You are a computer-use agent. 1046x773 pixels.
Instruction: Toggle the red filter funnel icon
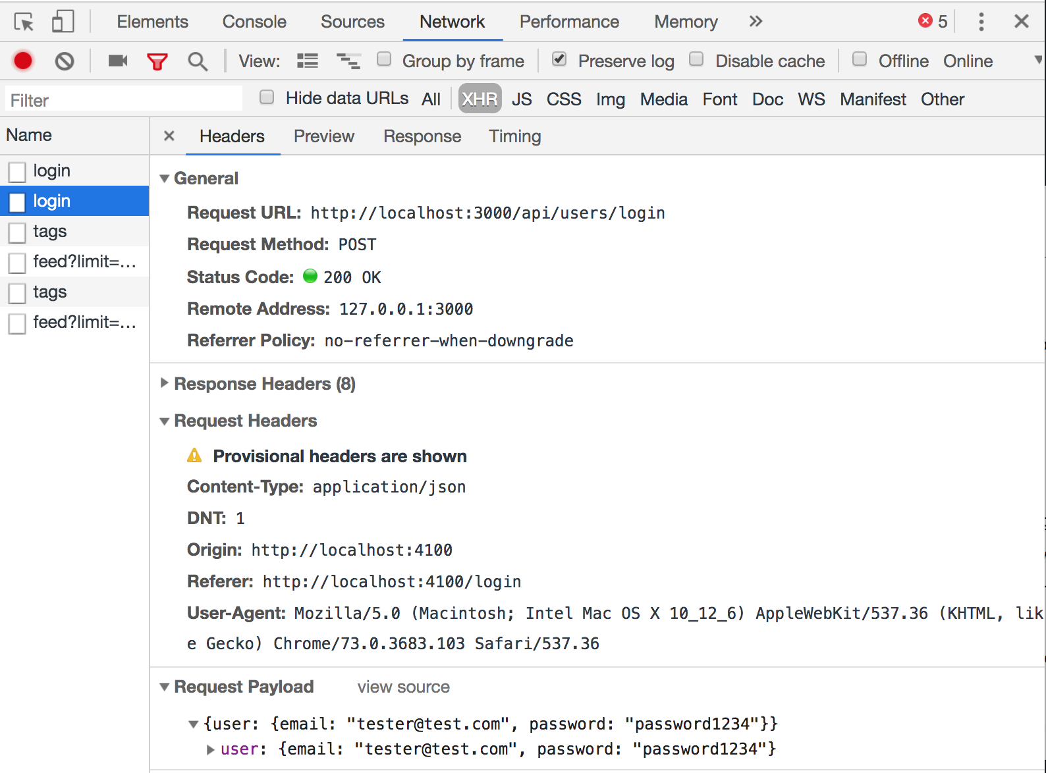tap(157, 62)
